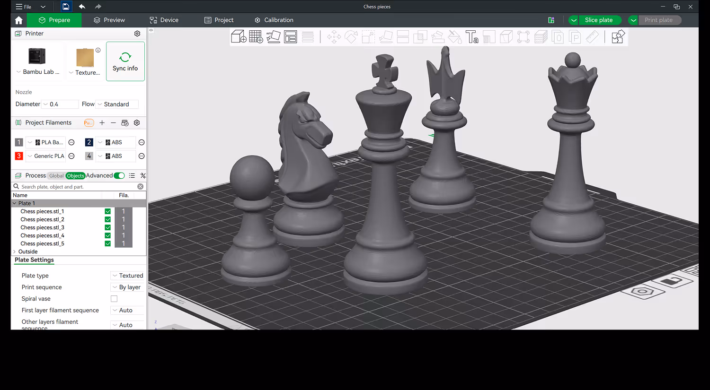The height and width of the screenshot is (390, 710).
Task: Switch to the Device tab
Action: click(164, 20)
